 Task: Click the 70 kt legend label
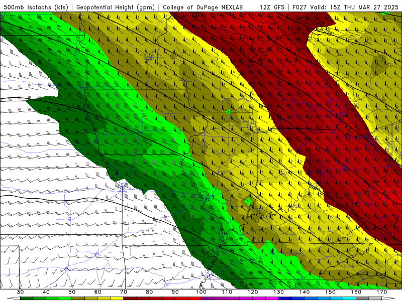[124, 292]
